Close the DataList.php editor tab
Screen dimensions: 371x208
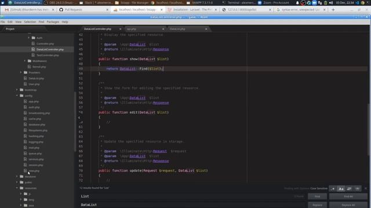point(206,29)
